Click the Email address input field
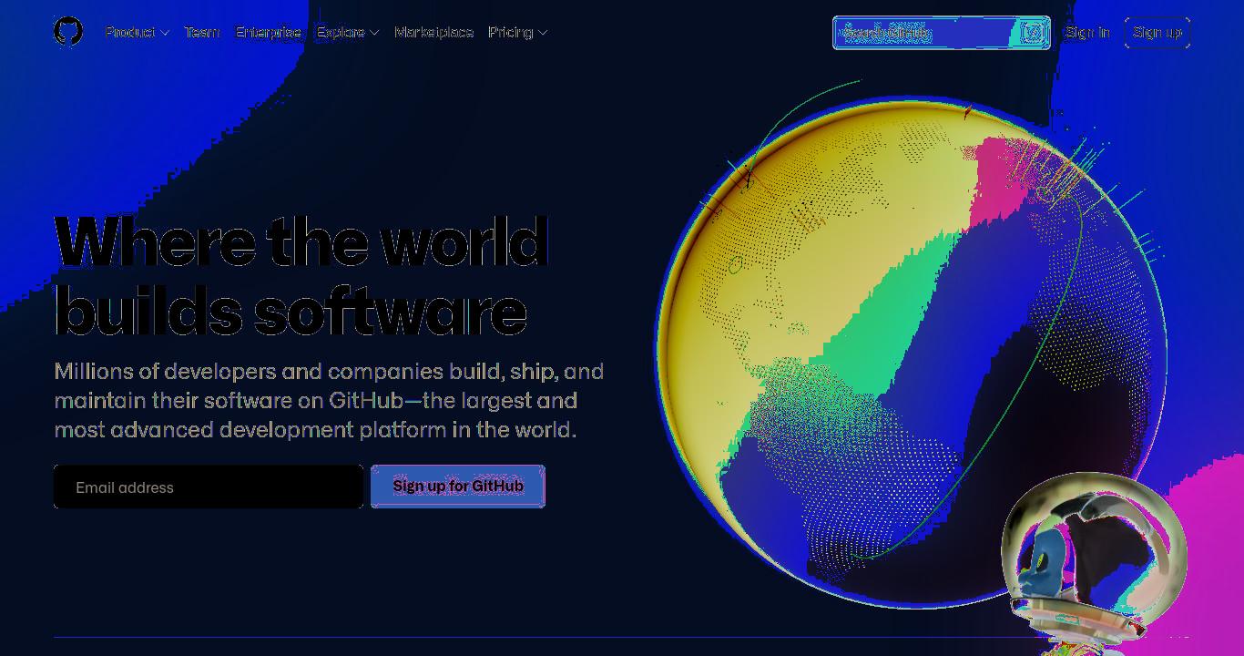The height and width of the screenshot is (656, 1244). 209,487
